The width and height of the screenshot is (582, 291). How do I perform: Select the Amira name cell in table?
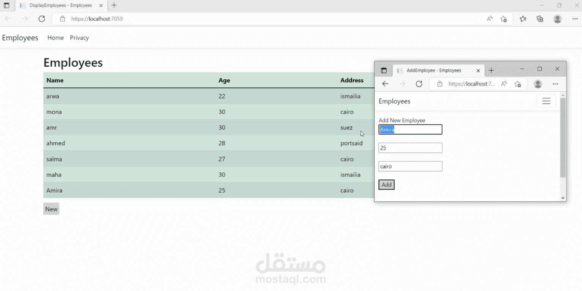54,190
